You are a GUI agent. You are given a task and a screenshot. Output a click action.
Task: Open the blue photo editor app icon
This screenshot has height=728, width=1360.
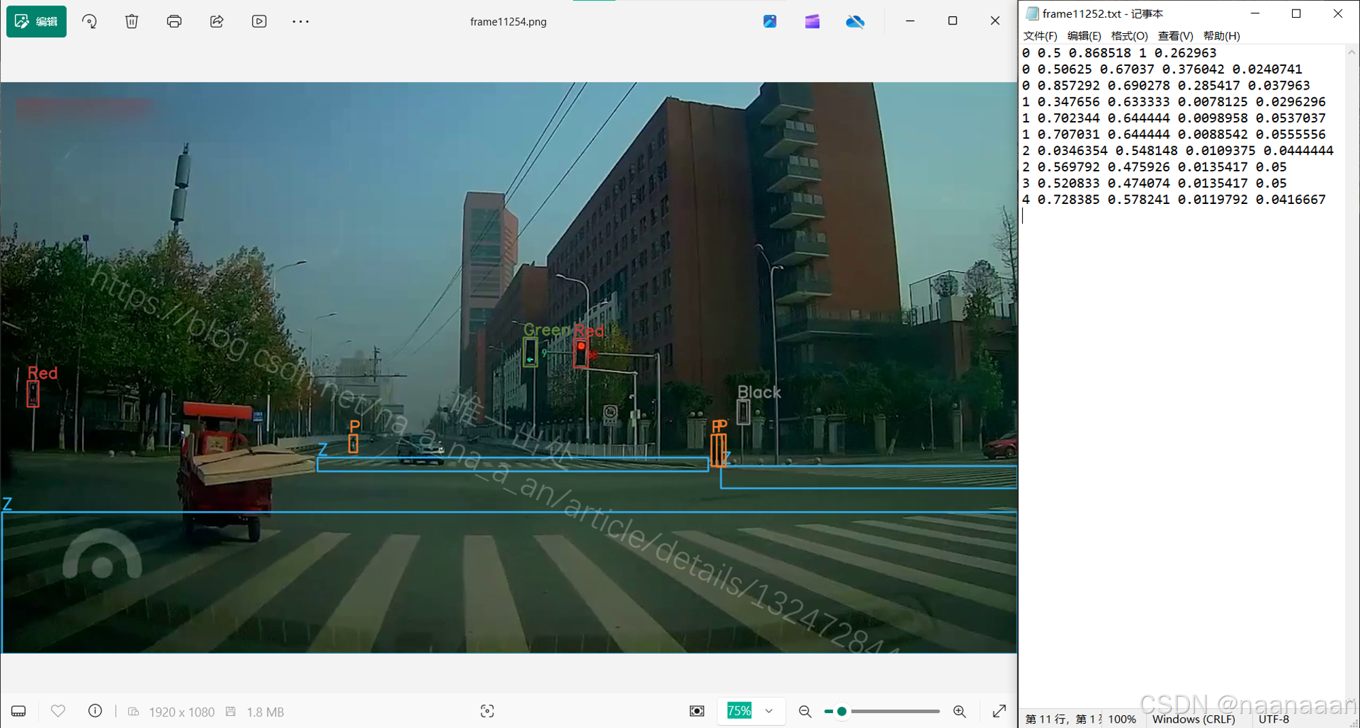click(x=770, y=22)
